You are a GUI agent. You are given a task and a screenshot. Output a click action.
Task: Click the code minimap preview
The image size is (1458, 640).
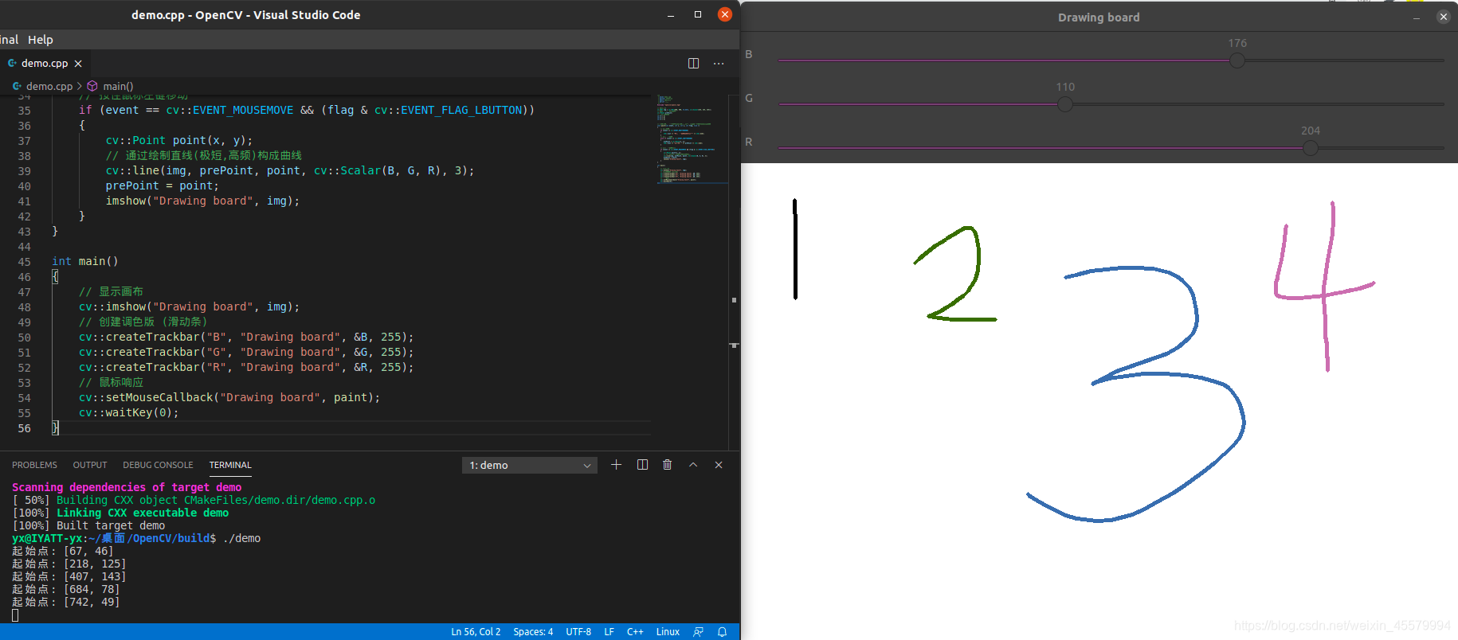(692, 139)
